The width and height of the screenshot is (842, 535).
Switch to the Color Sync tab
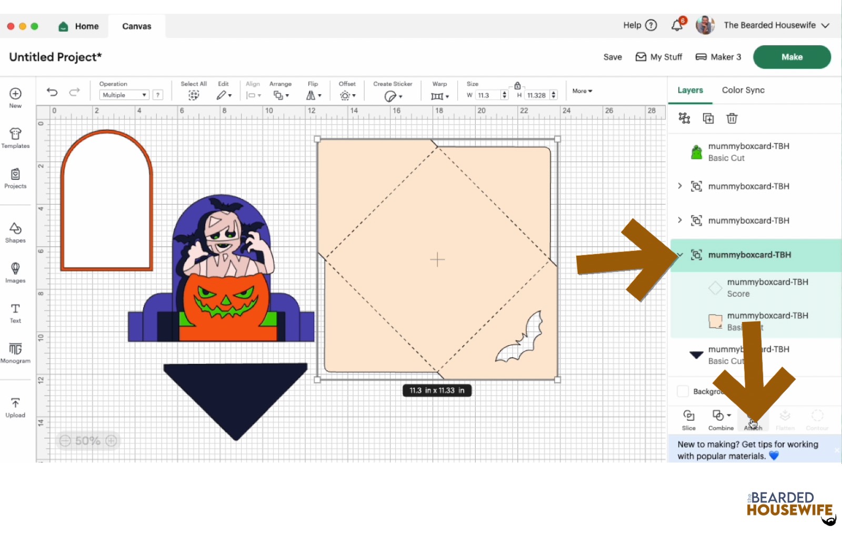[x=743, y=90]
